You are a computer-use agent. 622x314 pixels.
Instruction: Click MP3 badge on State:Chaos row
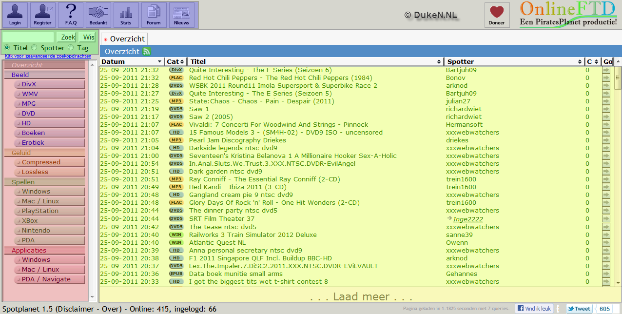[x=176, y=101]
